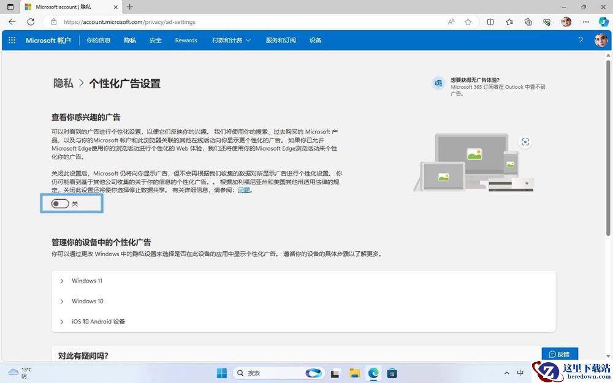Click the help question mark icon
The width and height of the screenshot is (613, 383).
coord(581,40)
